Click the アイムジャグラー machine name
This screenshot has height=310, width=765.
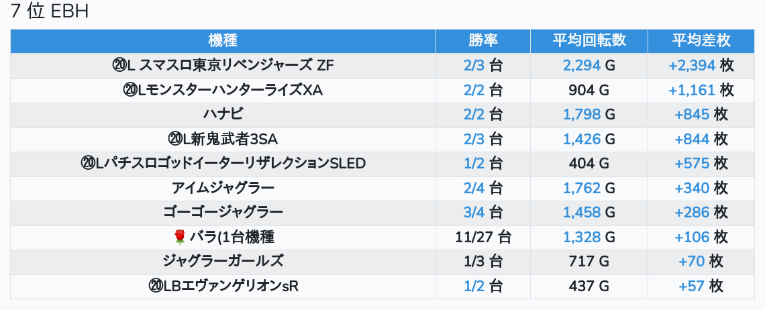point(223,188)
